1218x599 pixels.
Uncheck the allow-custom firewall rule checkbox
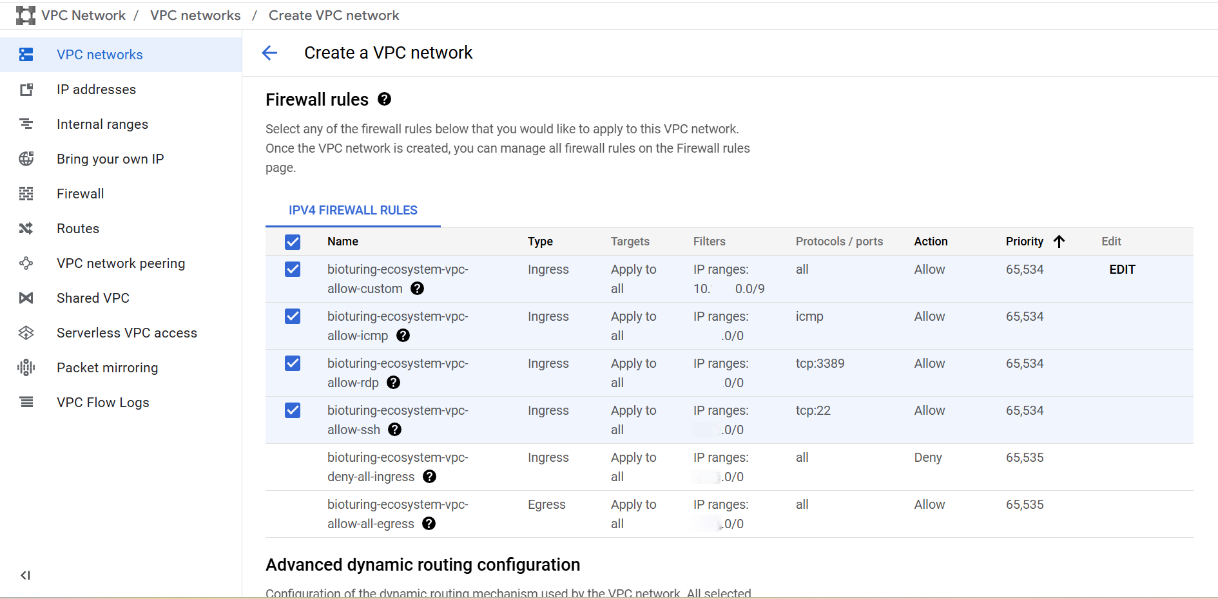[x=293, y=269]
